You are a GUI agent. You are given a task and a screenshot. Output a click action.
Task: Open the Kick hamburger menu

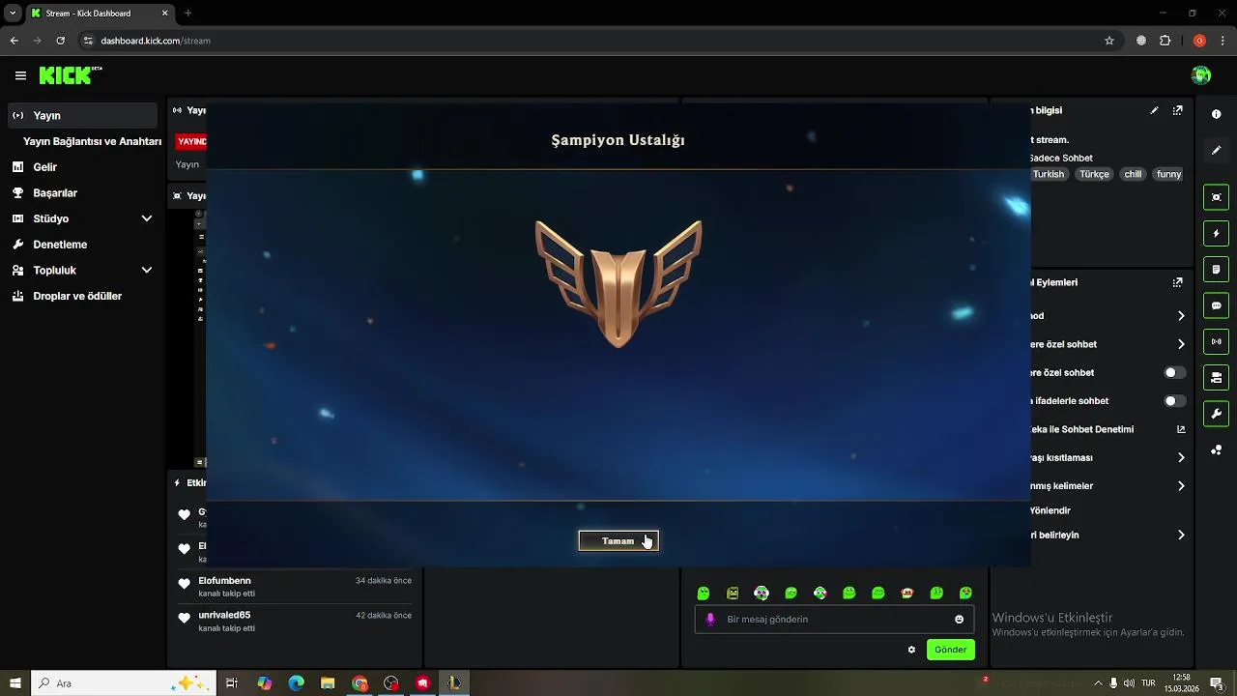pos(20,75)
